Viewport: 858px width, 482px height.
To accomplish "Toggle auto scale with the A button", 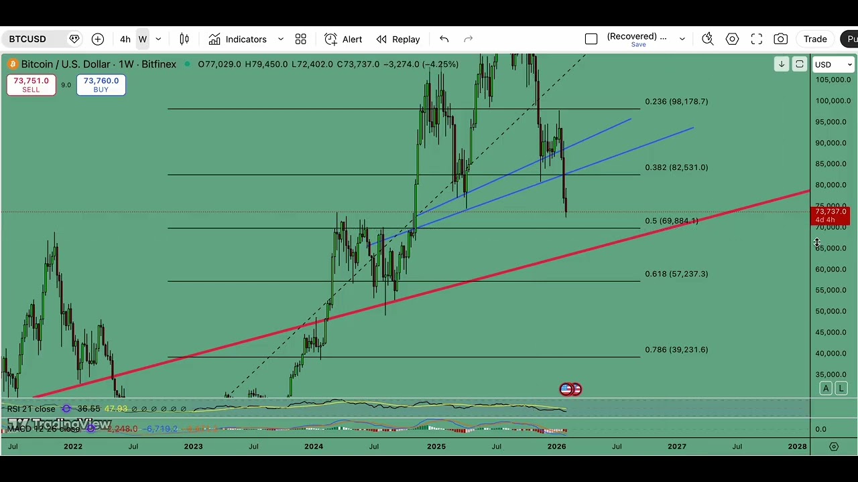I will pyautogui.click(x=826, y=388).
